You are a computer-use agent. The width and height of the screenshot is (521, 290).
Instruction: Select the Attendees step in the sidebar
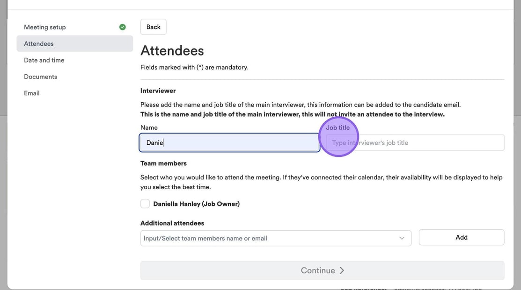point(39,43)
